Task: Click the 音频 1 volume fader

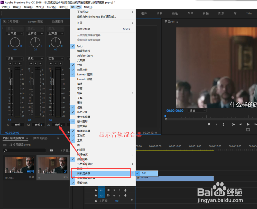Action: (12, 82)
